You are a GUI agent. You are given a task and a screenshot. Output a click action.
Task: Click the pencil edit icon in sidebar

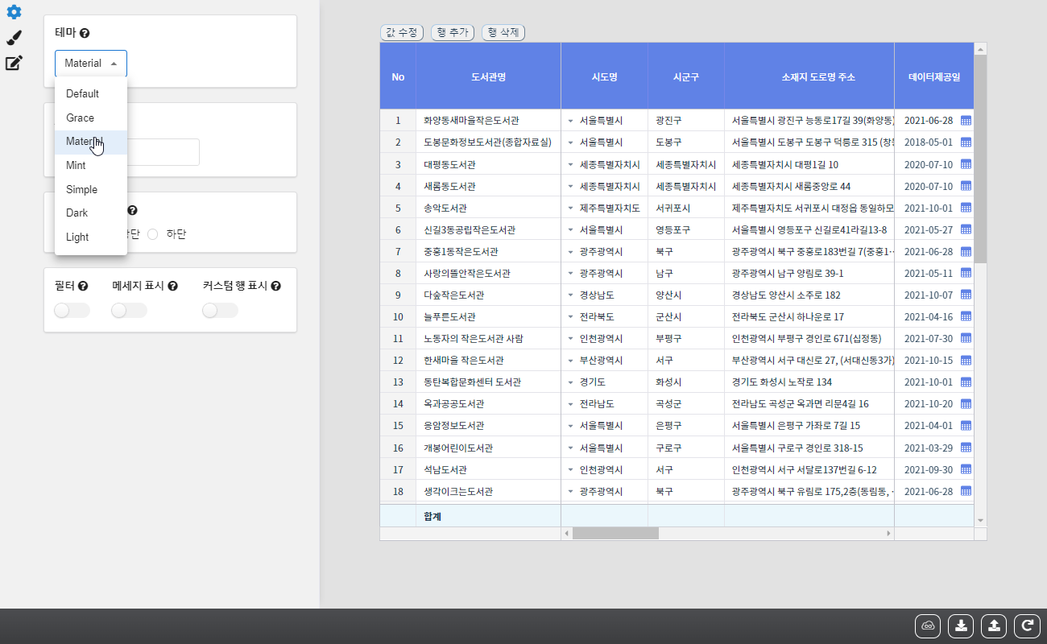14,63
